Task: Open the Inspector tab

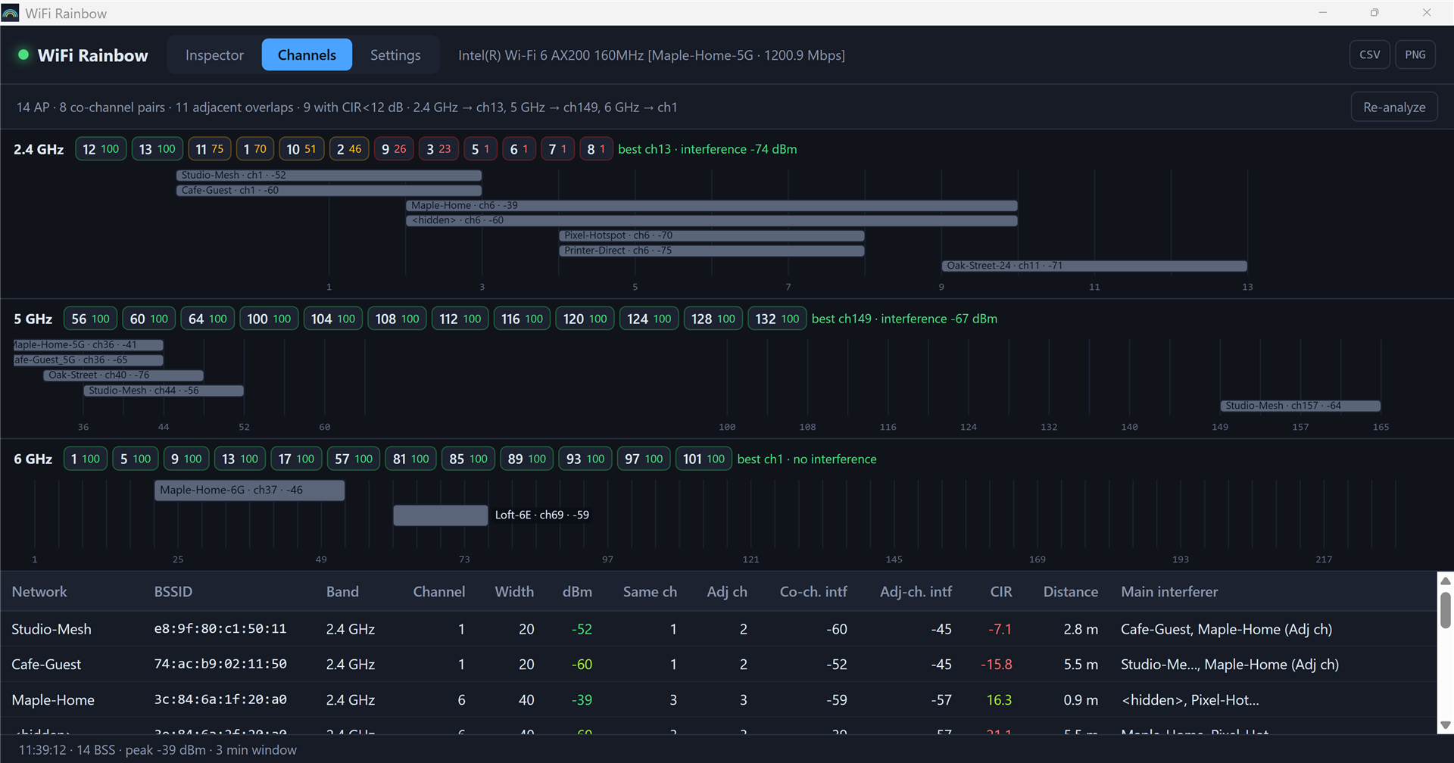Action: click(214, 54)
